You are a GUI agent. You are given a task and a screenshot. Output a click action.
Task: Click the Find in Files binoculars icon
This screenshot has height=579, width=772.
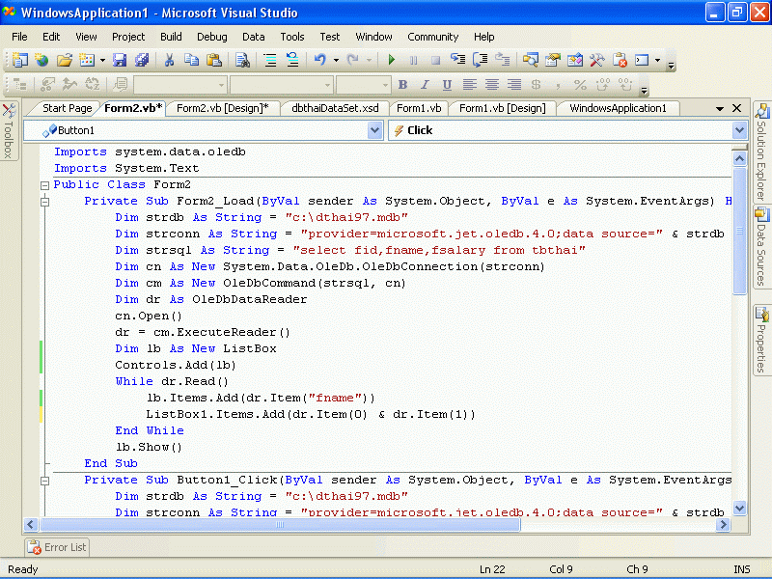click(242, 60)
